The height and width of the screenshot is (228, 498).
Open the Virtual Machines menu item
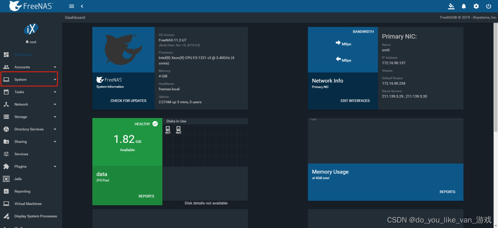[31, 204]
